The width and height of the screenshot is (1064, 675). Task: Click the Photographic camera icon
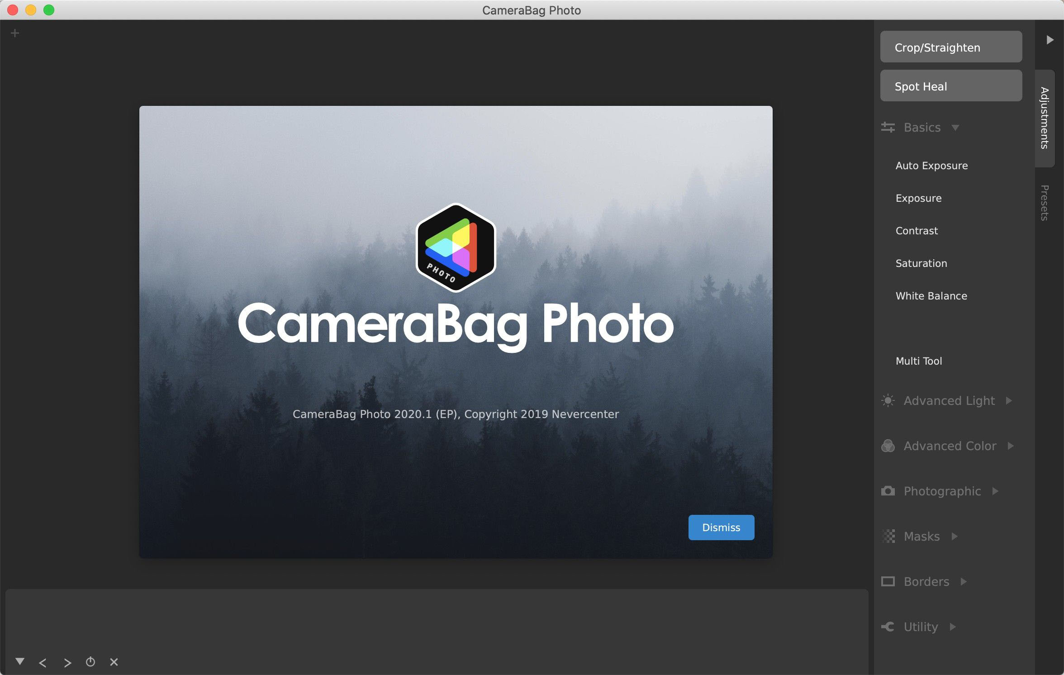(888, 491)
